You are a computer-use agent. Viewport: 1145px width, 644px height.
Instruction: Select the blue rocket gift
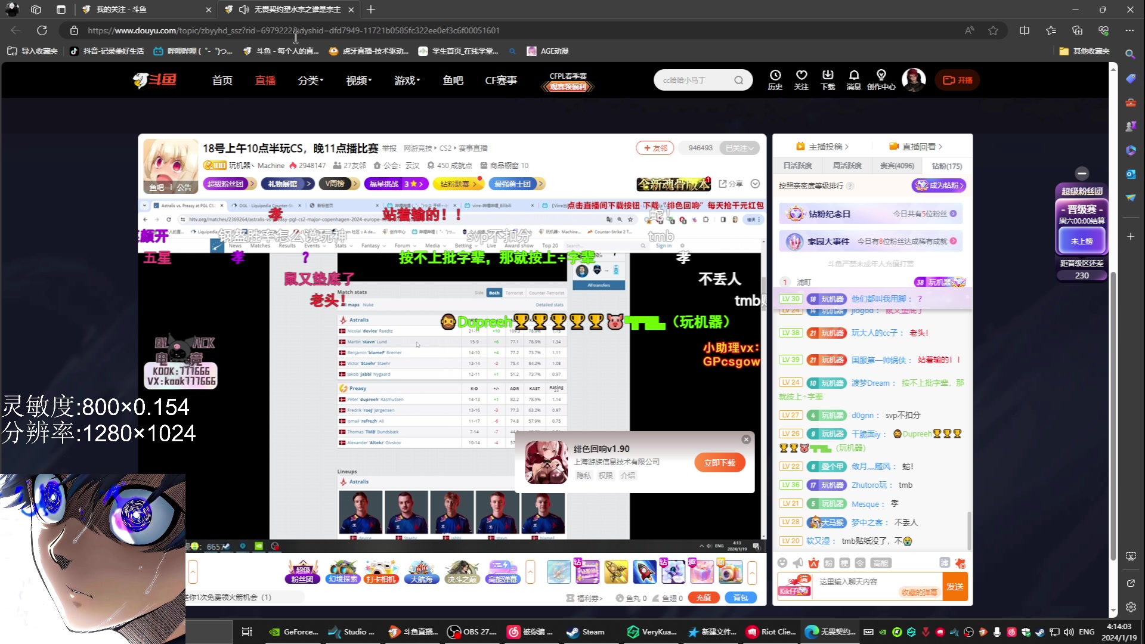[x=645, y=572]
